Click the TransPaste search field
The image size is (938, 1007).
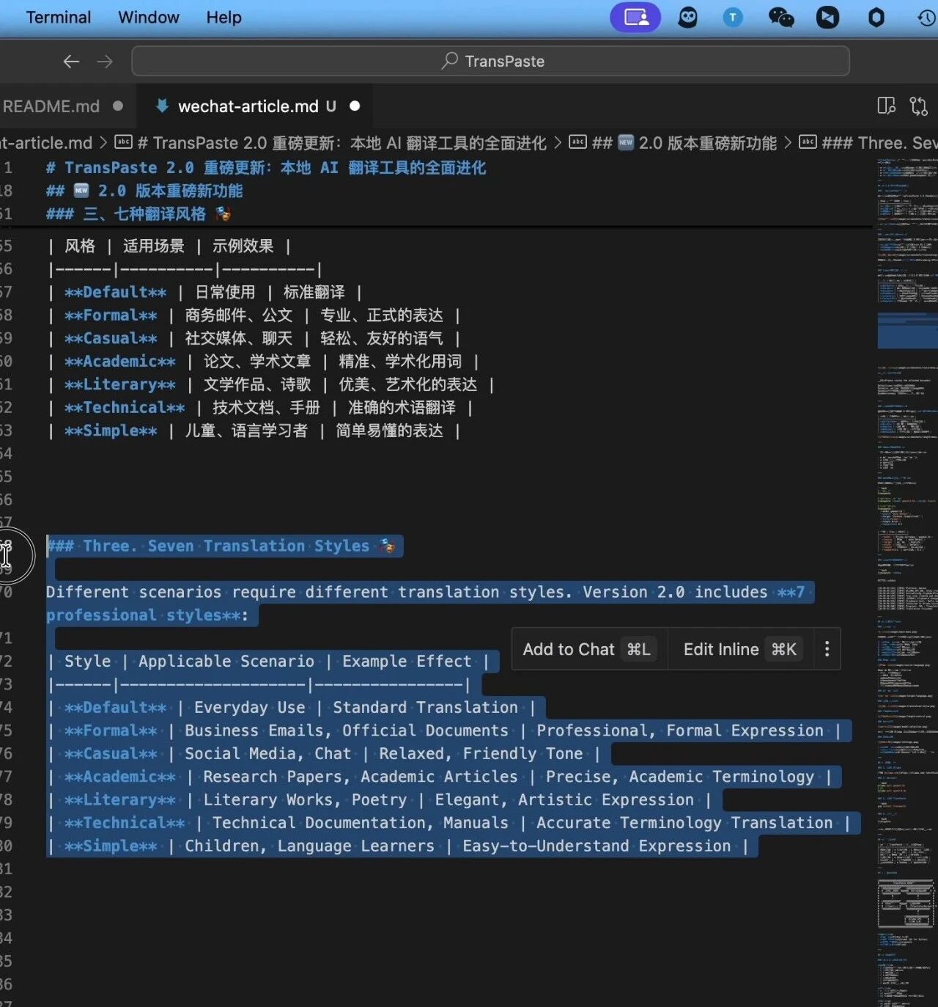[x=490, y=61]
